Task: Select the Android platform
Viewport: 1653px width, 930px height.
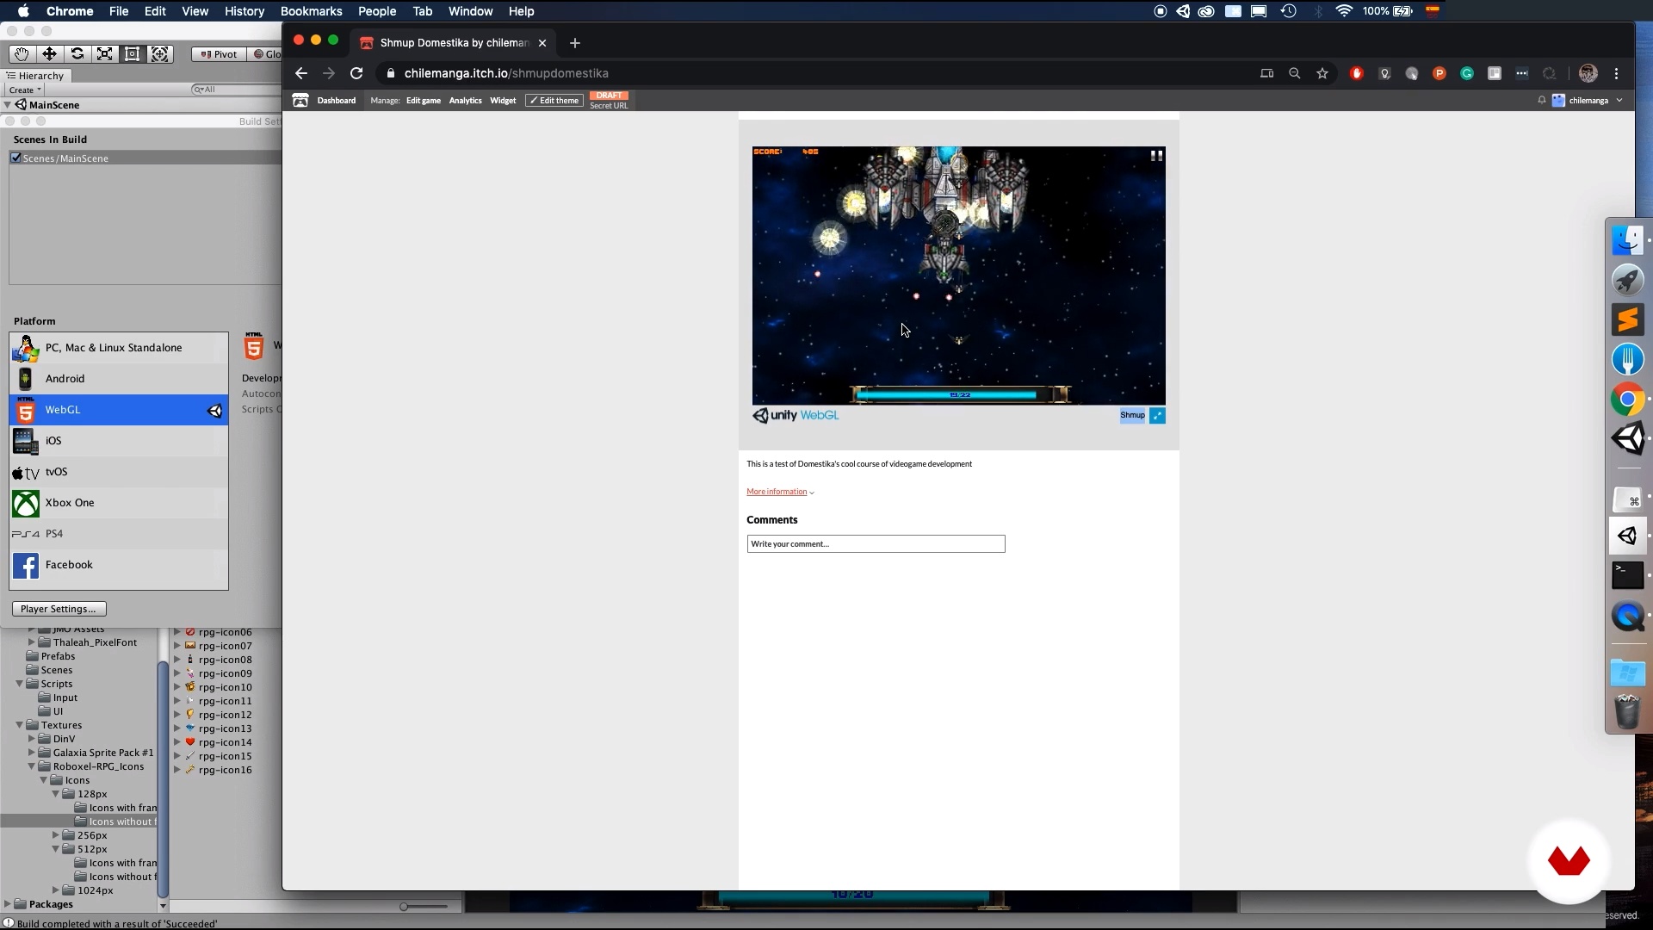Action: click(119, 379)
